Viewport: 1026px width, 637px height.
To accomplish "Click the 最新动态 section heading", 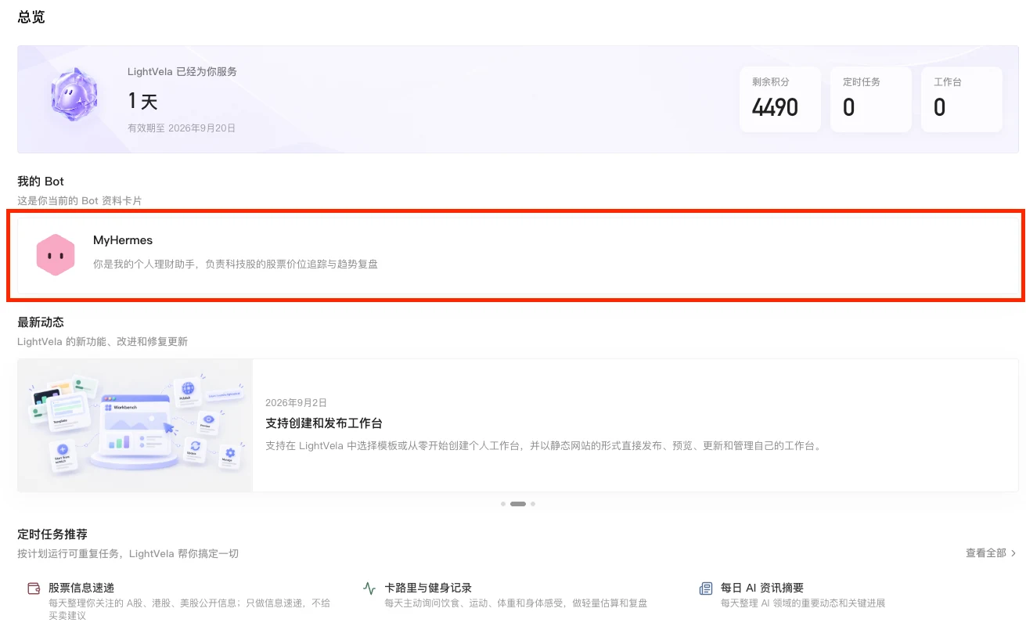I will pos(41,322).
